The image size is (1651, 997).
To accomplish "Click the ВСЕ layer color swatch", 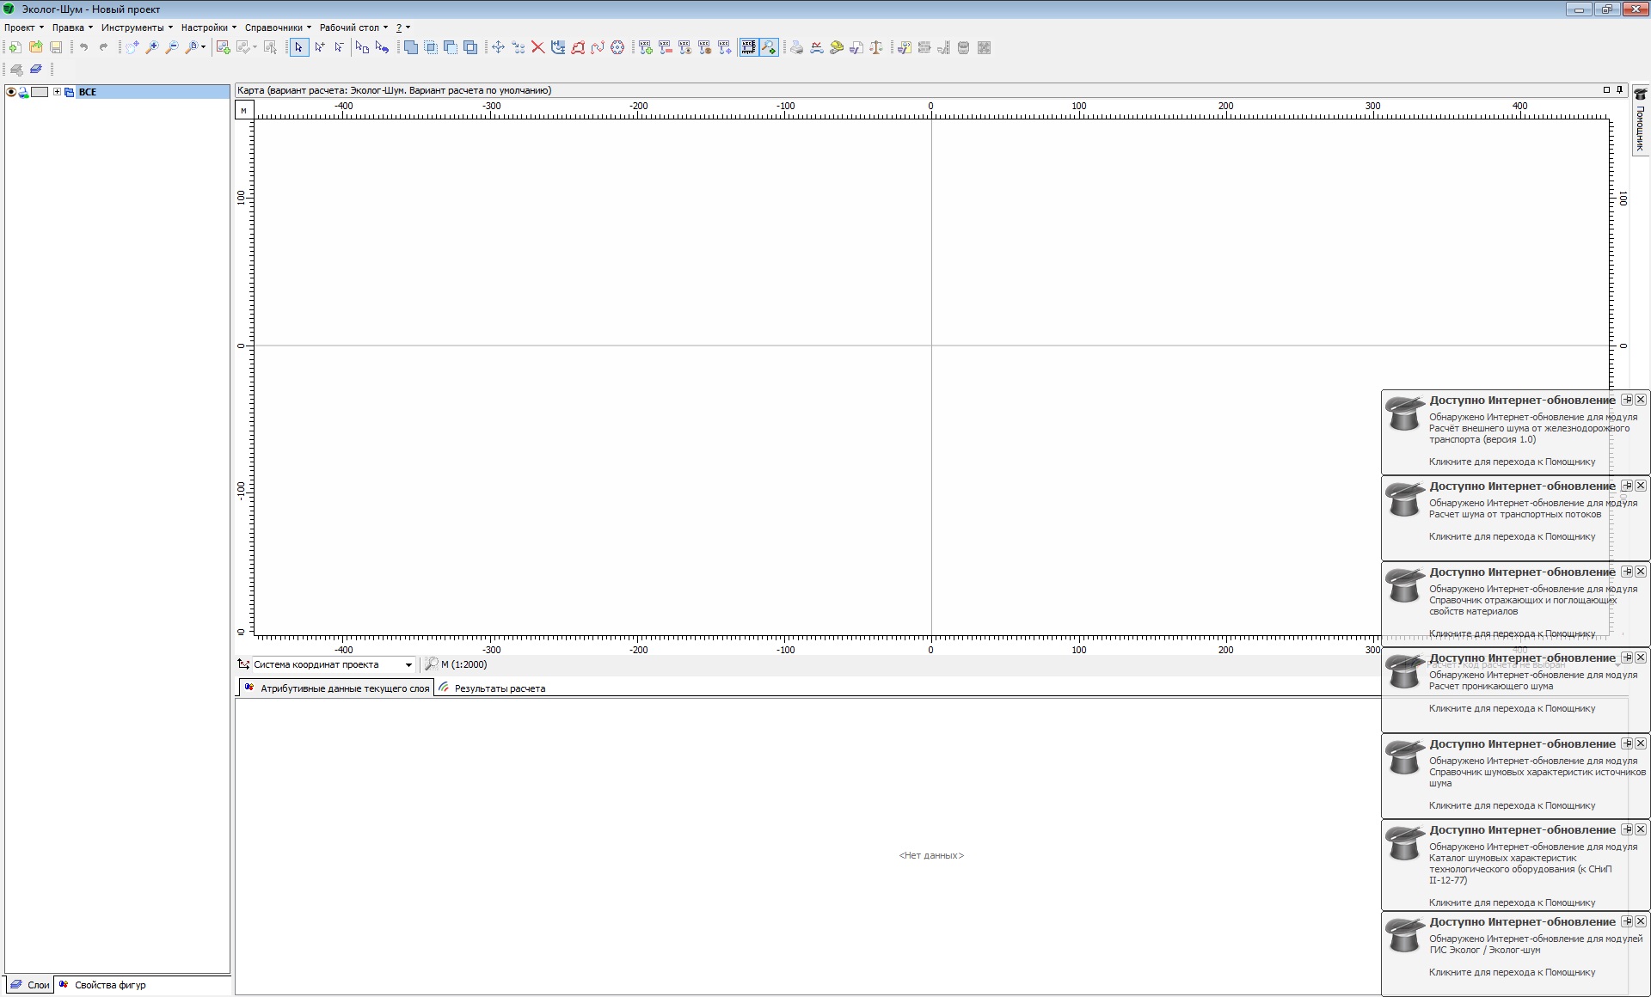I will (40, 92).
